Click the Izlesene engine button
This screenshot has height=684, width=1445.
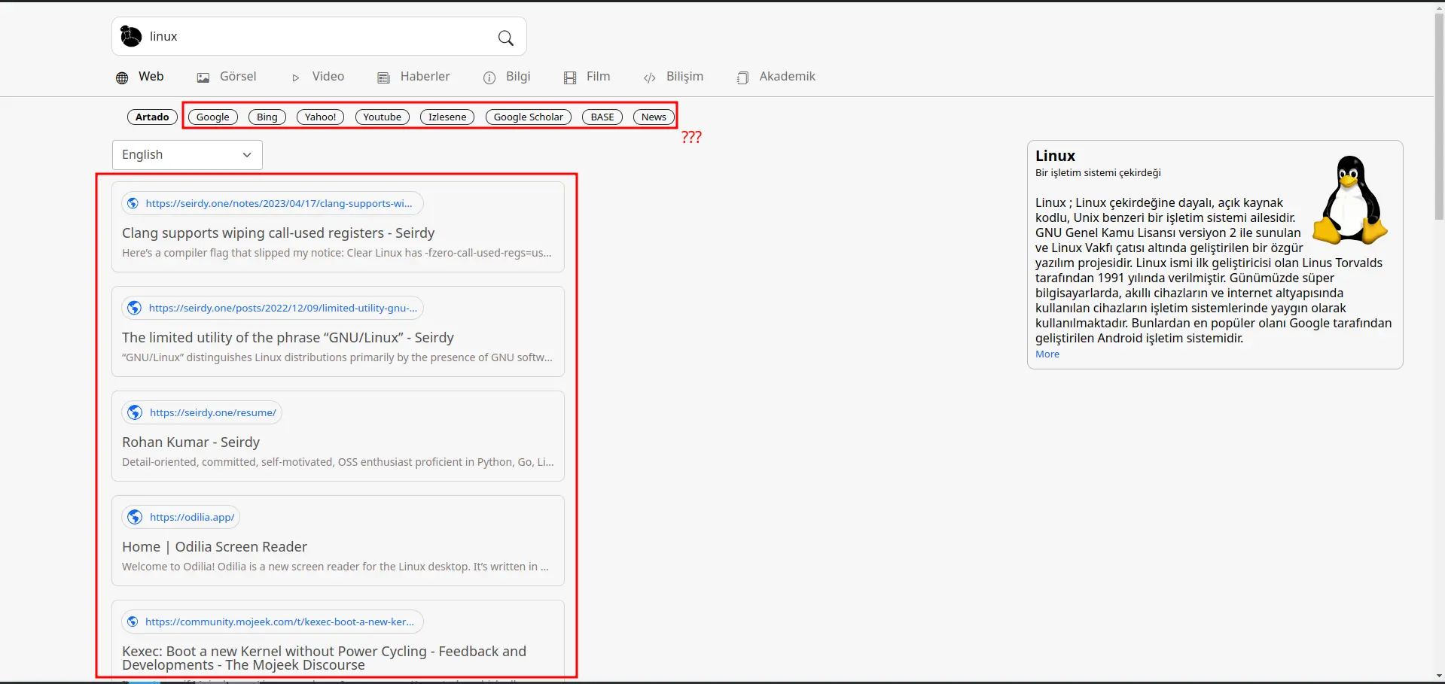pyautogui.click(x=447, y=117)
